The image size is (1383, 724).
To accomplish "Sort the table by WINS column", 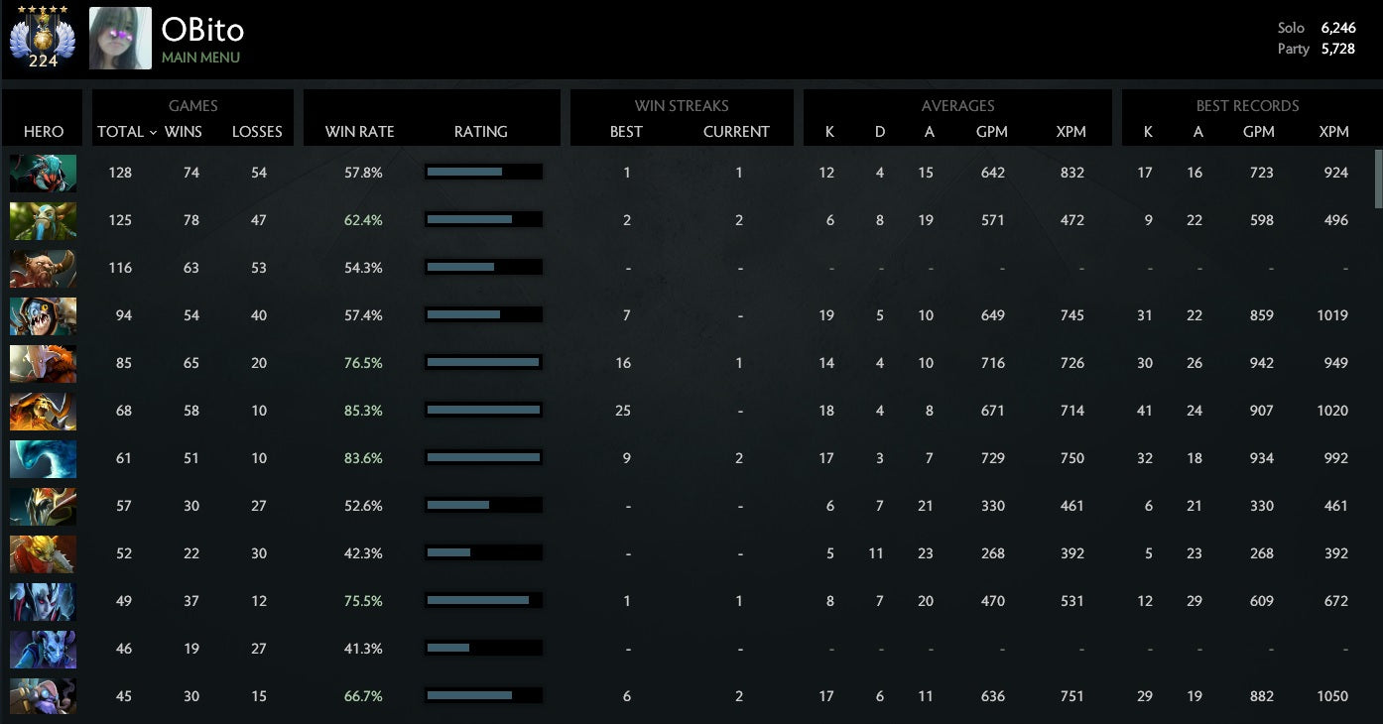I will [183, 132].
